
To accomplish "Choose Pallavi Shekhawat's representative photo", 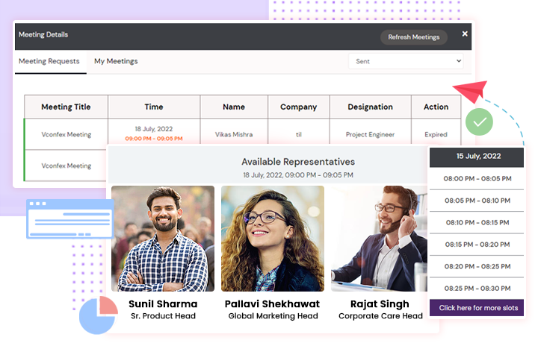I will coord(273,239).
